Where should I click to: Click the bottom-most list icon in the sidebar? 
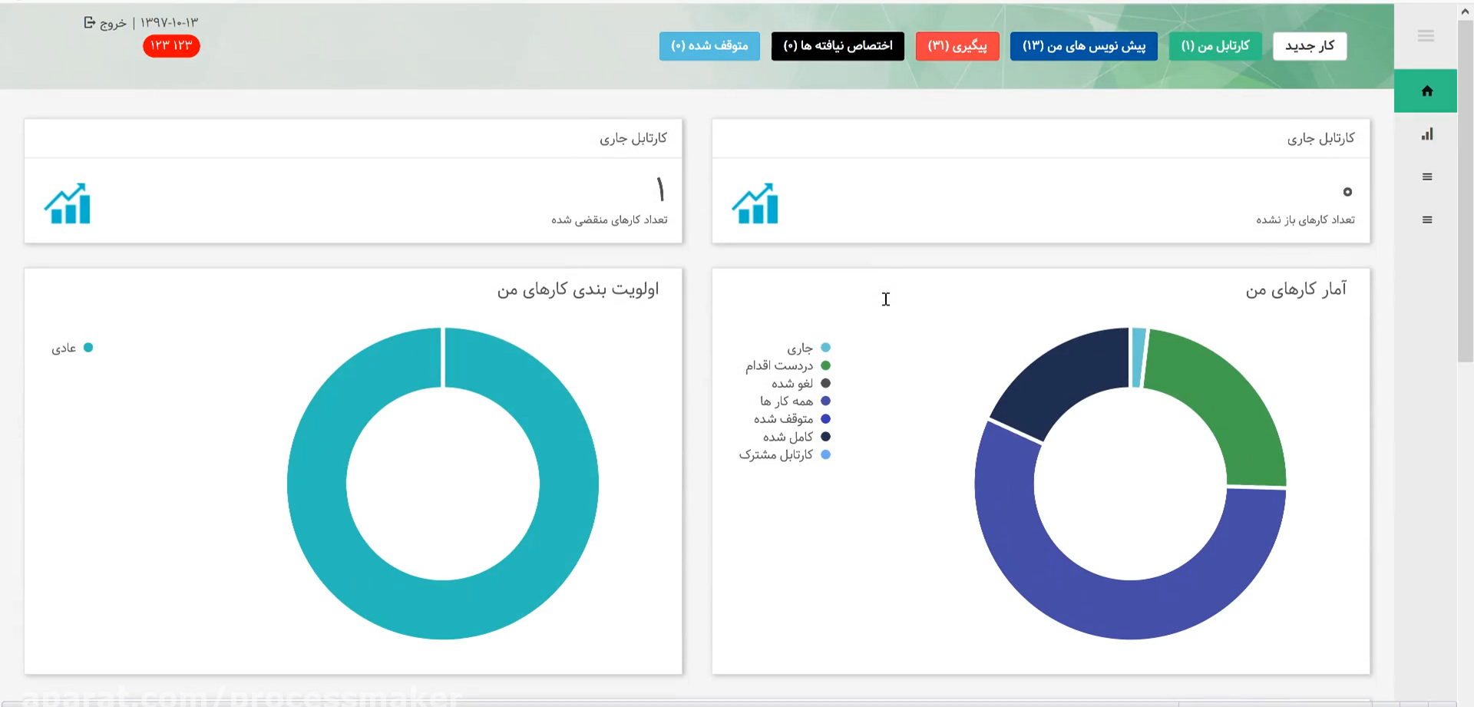click(1426, 220)
